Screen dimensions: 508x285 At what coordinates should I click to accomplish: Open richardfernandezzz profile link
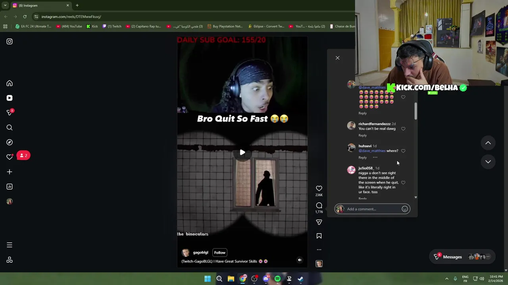click(374, 124)
